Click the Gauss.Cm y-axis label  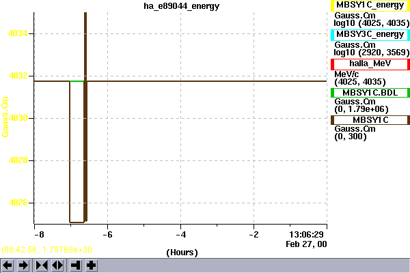[x=6, y=118]
